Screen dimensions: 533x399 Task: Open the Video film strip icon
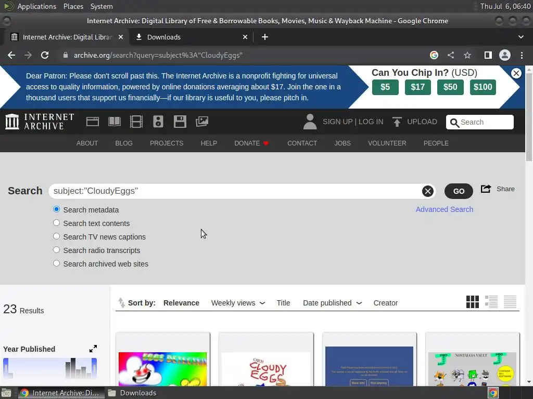[x=136, y=122]
